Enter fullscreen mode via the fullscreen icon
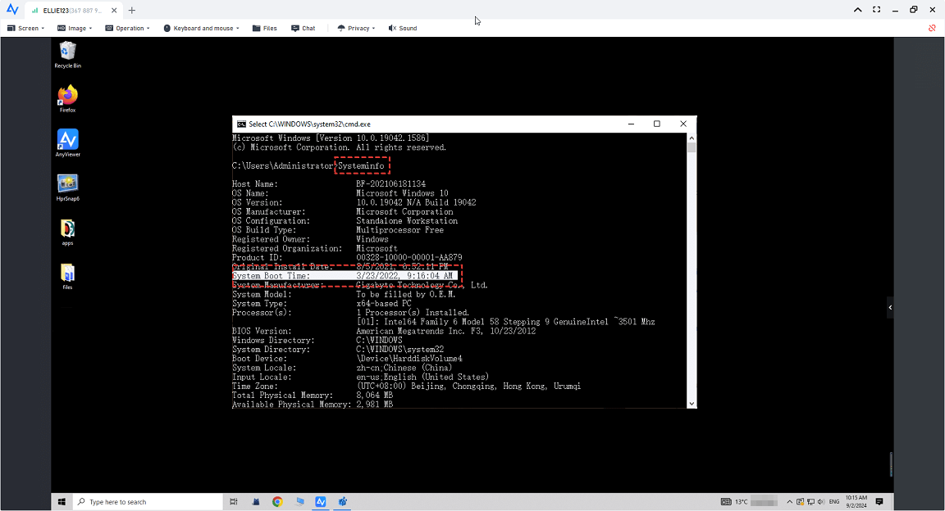Viewport: 945px width, 511px height. (x=876, y=10)
